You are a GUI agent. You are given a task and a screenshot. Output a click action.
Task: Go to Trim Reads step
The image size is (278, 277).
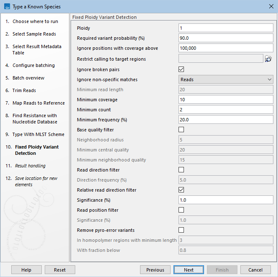(24, 90)
